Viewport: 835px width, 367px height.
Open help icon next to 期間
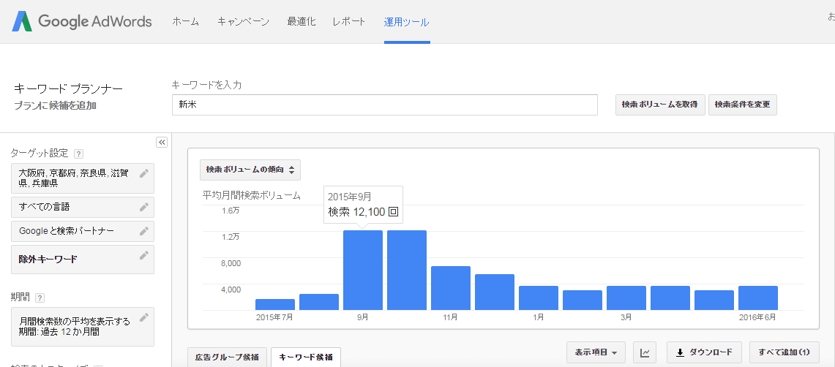[x=40, y=298]
